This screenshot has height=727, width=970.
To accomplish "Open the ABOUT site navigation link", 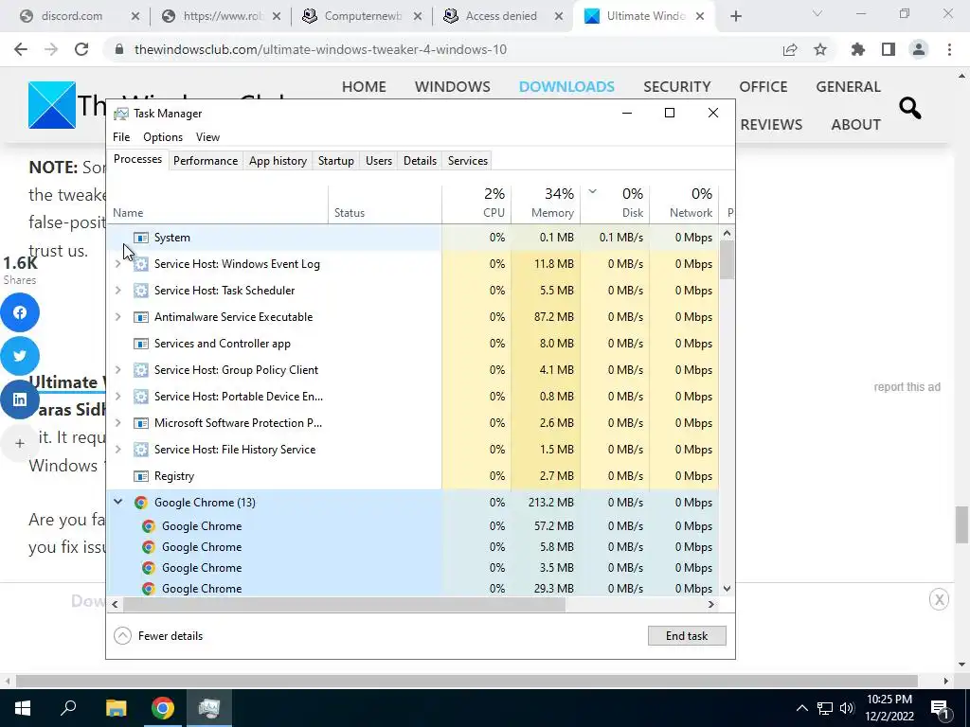I will coord(856,124).
